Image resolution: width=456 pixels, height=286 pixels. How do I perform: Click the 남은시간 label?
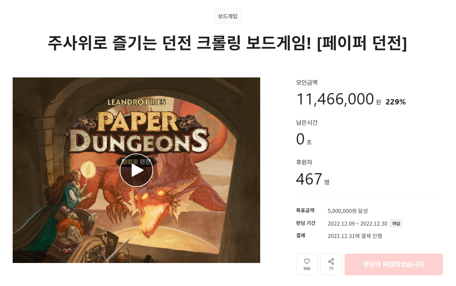[x=307, y=122]
